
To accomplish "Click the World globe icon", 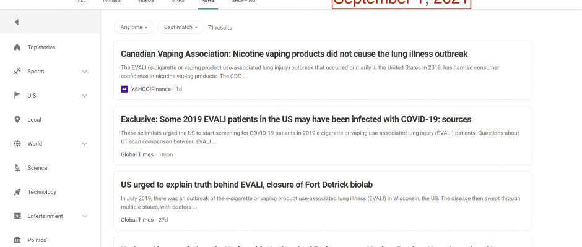I will [17, 144].
